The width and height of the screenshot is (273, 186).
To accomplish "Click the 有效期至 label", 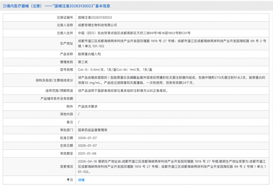I will pyautogui.click(x=67, y=154).
